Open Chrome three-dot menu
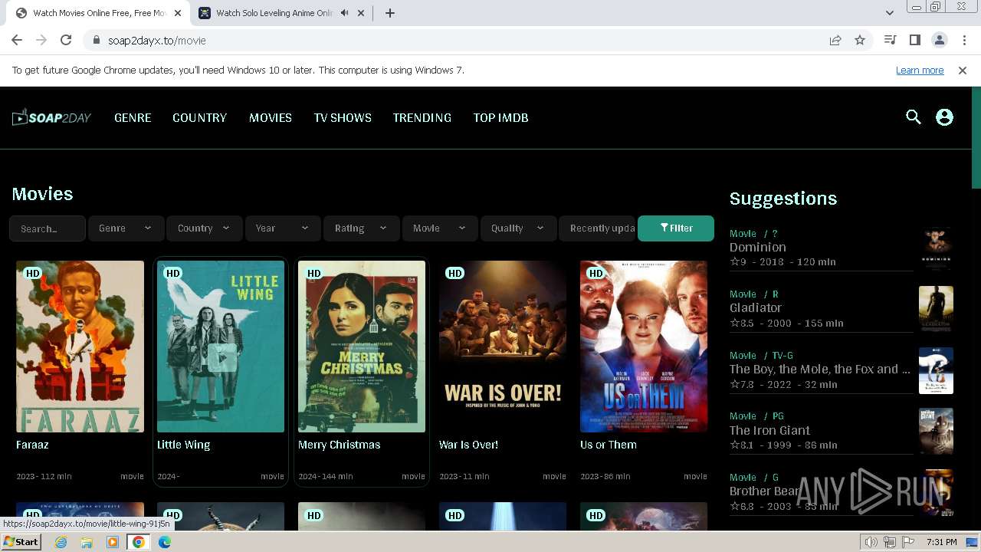 coord(963,40)
